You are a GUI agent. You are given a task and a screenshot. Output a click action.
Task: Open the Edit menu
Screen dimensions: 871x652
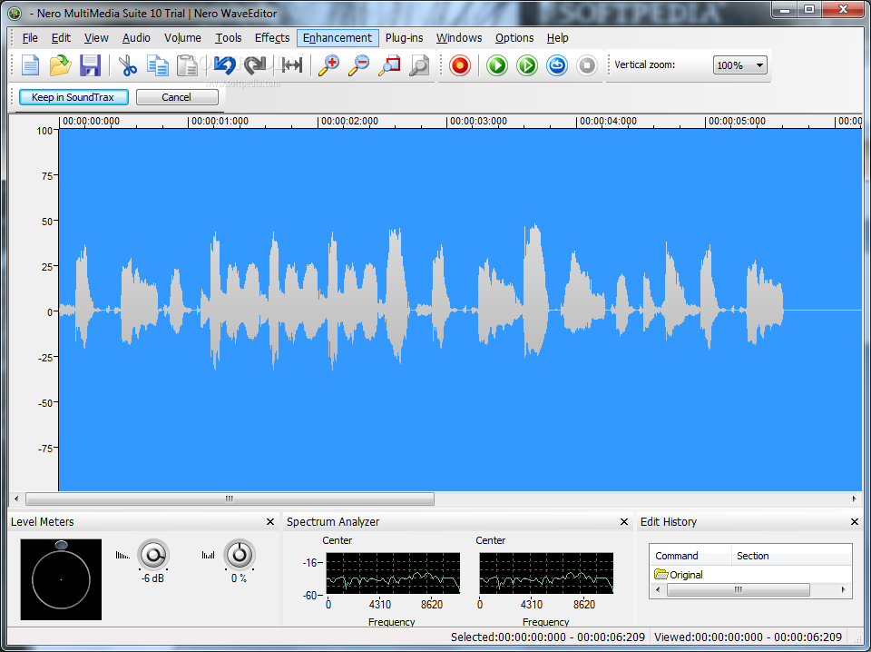61,38
